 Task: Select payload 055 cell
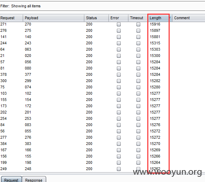(x=28, y=131)
